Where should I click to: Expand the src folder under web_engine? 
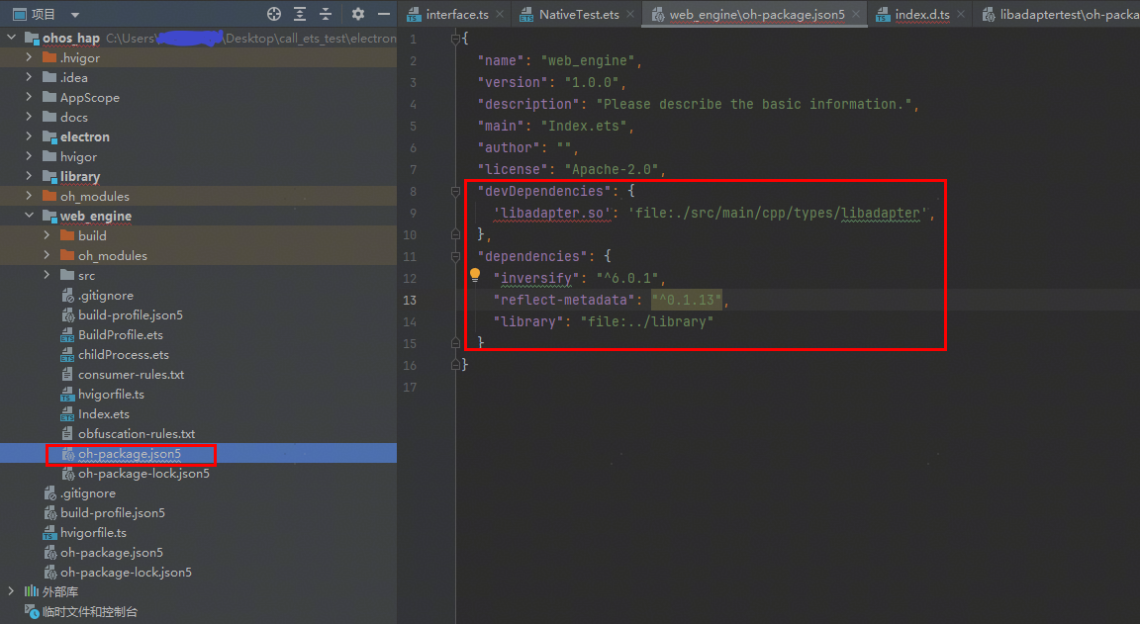(x=47, y=275)
